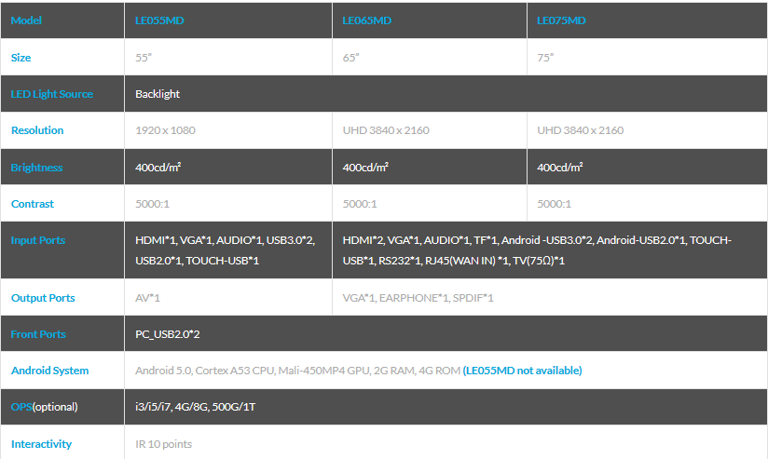
Task: Click the 'VGA*1, EARPHONE*1, SPDIF*1' output cell
Action: [418, 298]
